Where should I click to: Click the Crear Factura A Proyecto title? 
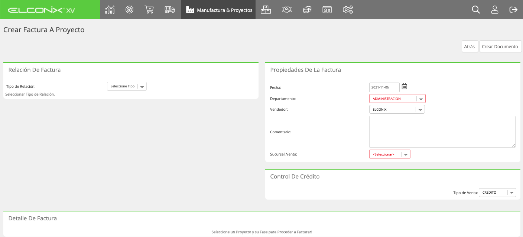pyautogui.click(x=44, y=30)
